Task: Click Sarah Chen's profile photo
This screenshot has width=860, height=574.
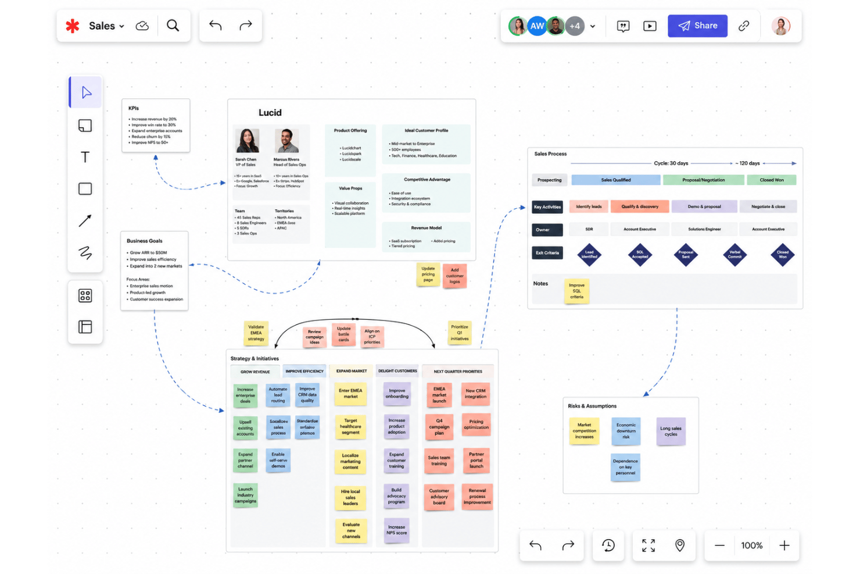Action: 247,141
